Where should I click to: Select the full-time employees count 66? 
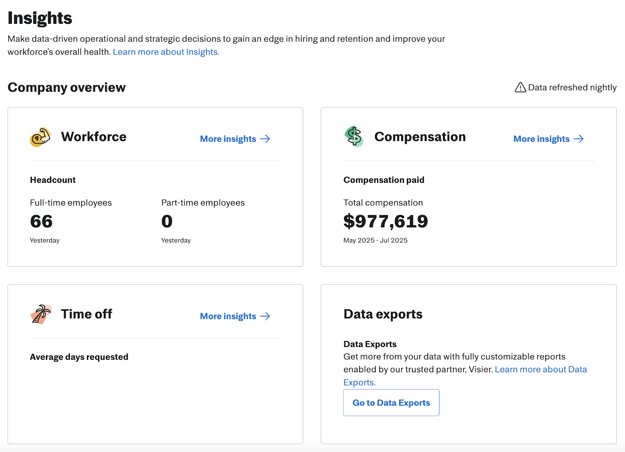41,222
